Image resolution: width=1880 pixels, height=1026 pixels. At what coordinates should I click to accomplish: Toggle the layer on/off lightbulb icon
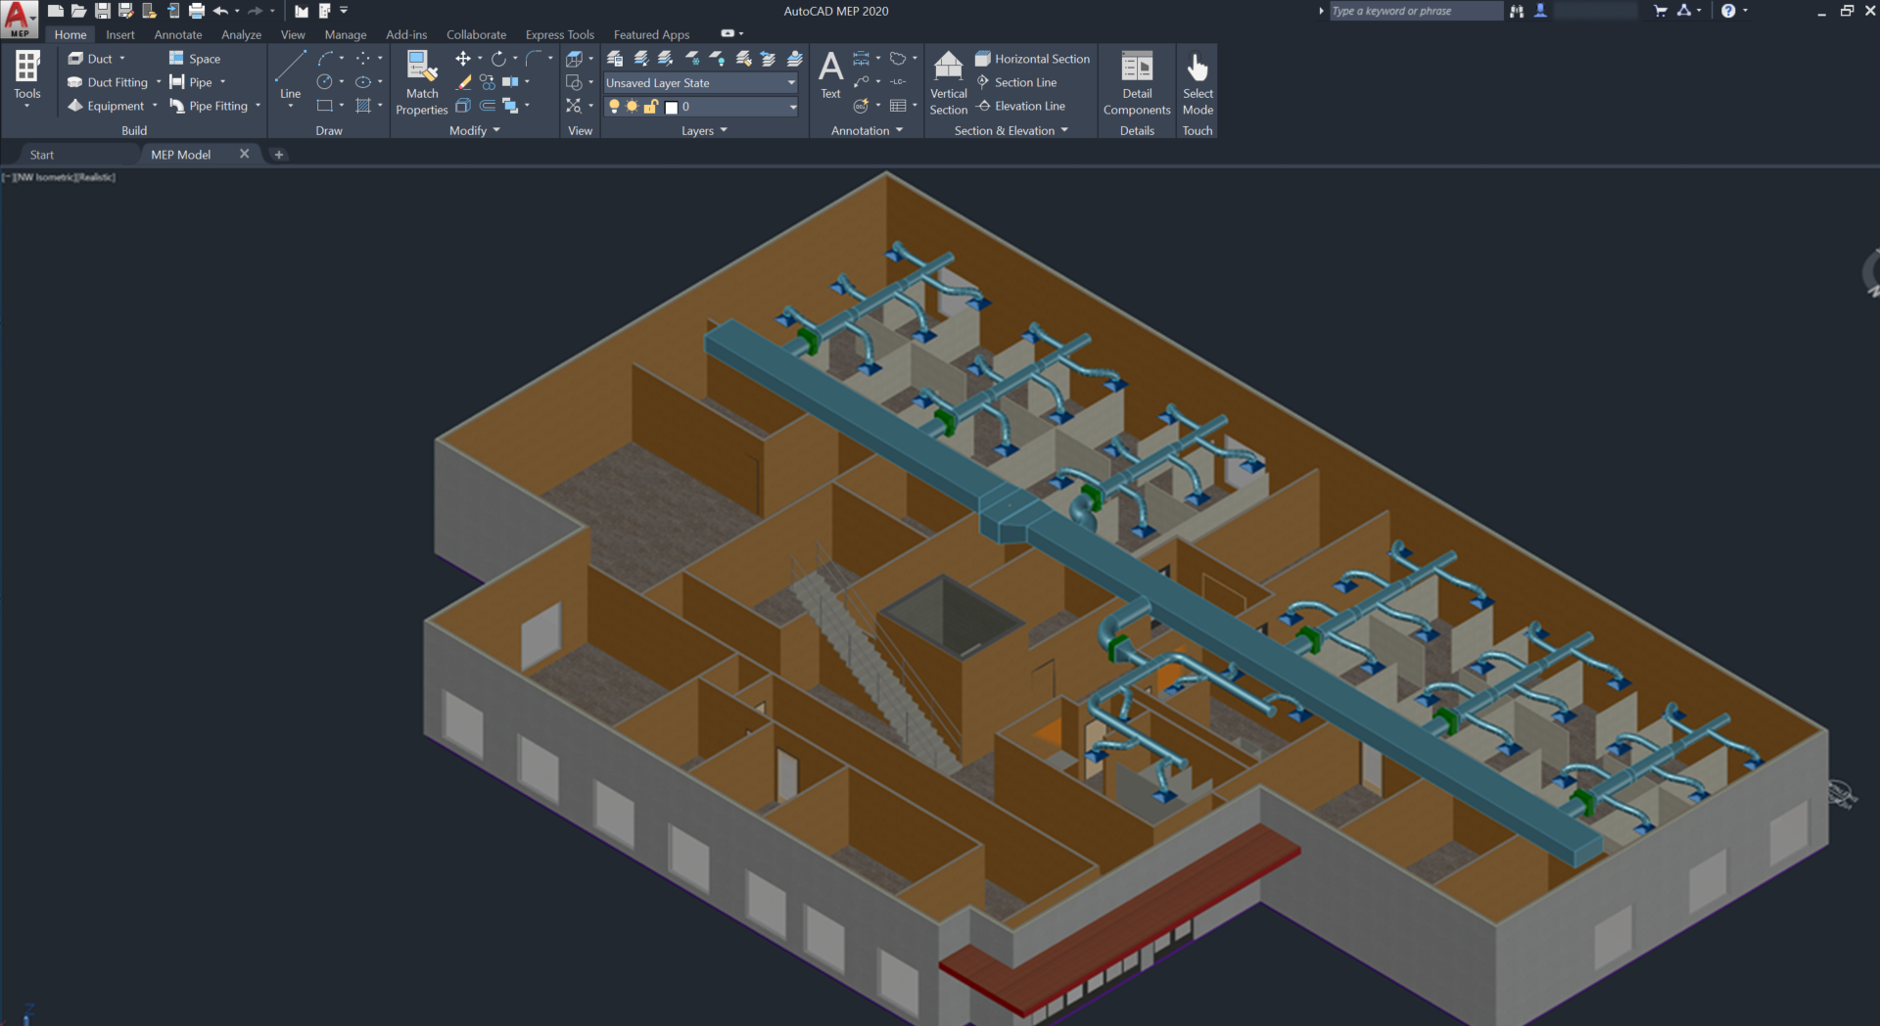tap(614, 107)
